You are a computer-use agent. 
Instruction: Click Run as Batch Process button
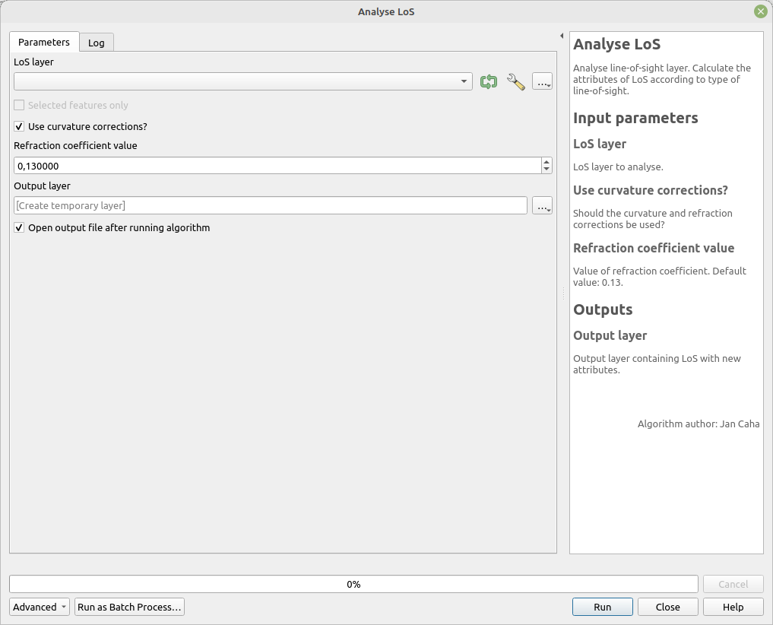129,607
